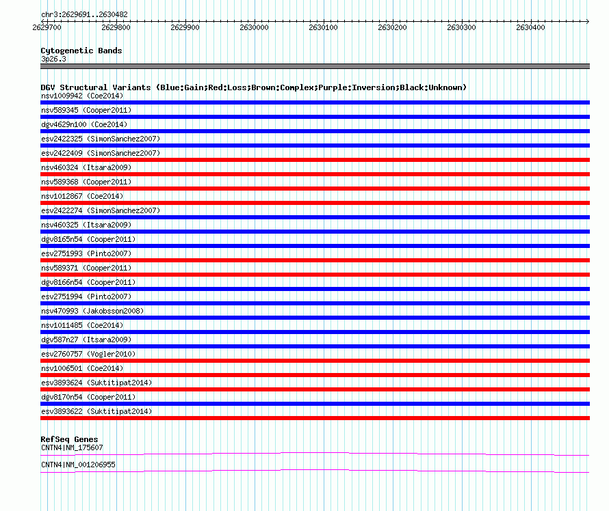This screenshot has height=511, width=609.
Task: Click the magenta CNTN4|NM_175607 transcript line
Action: point(315,454)
